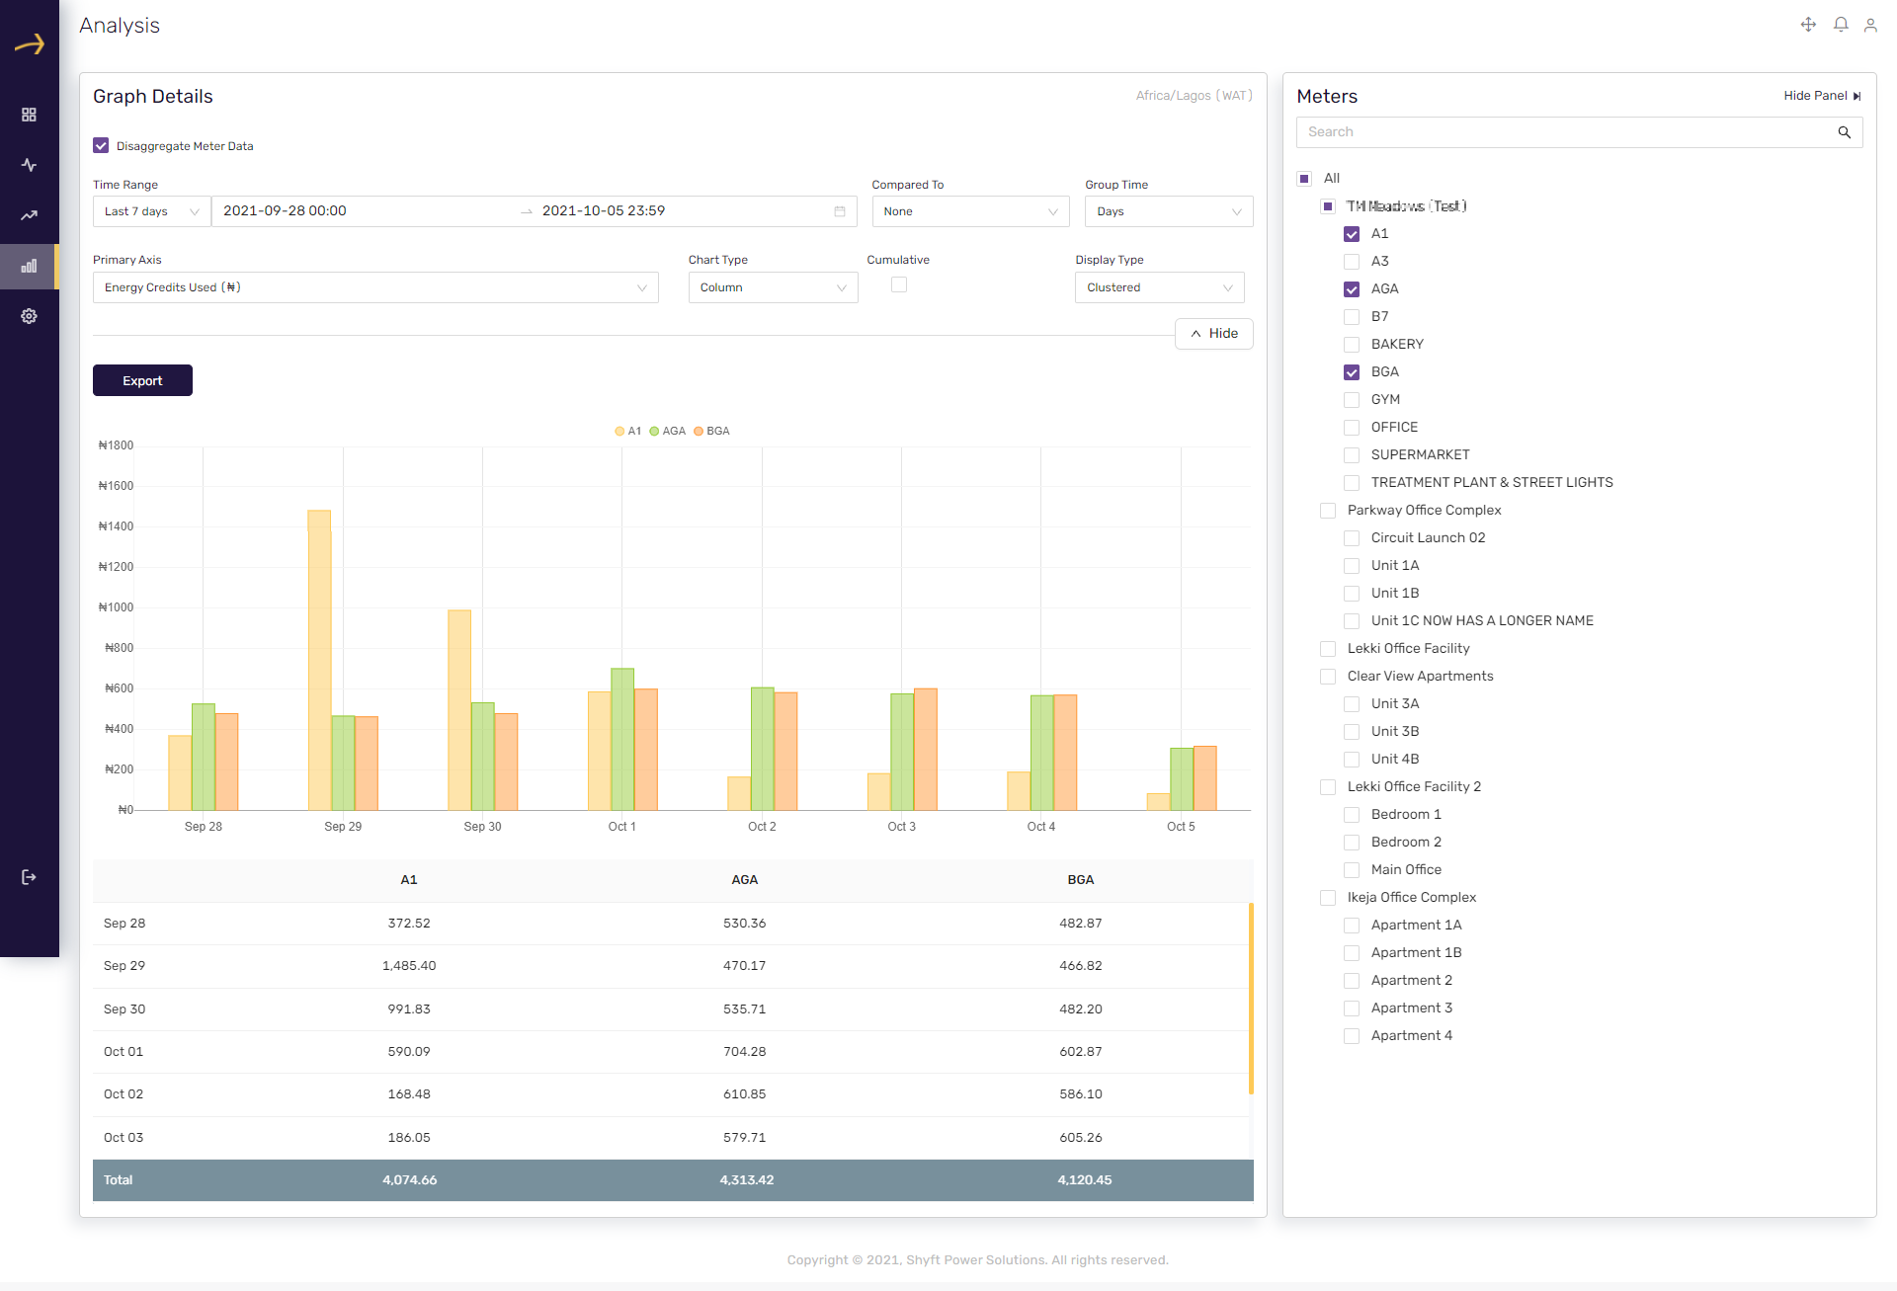Open the Group Time Days dropdown
Screen dimensions: 1897x1291
[1169, 211]
